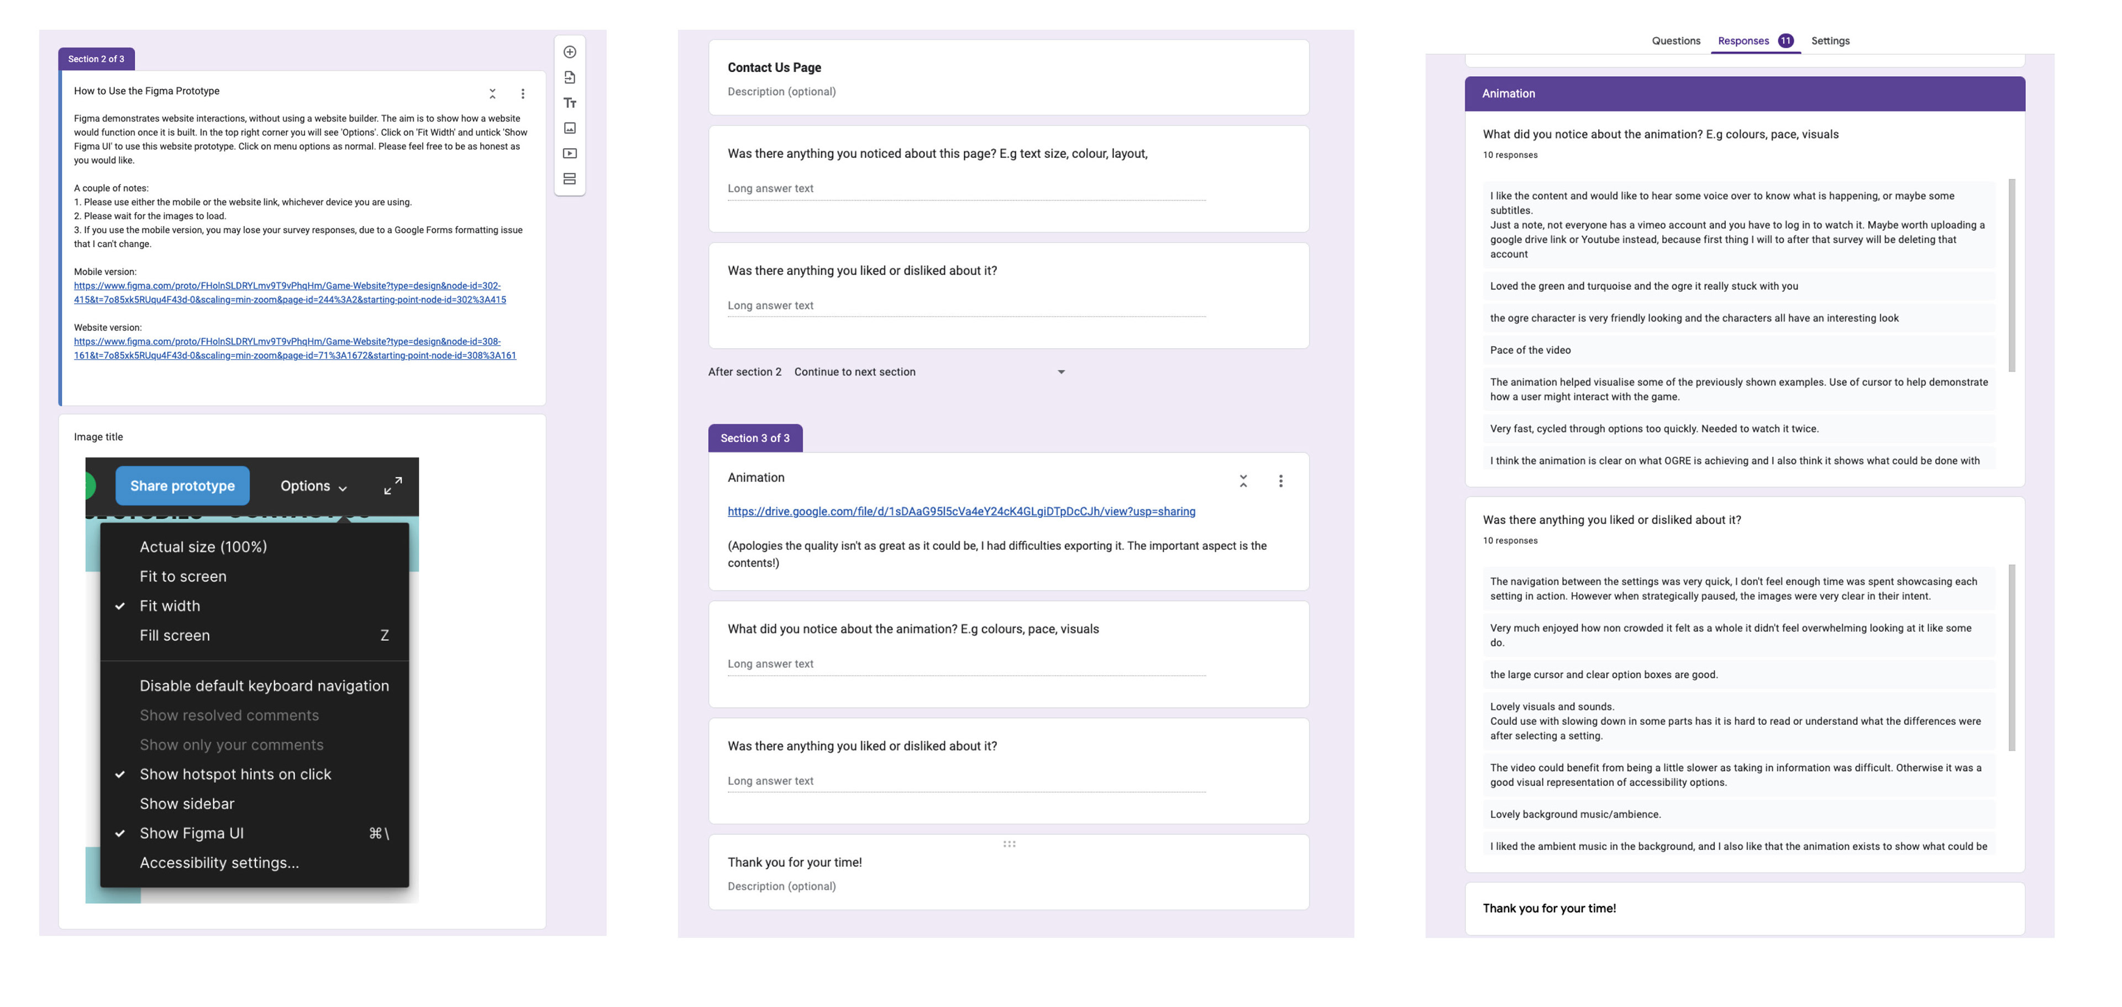Viewport: 2122px width, 1007px height.
Task: Open After section 2 Continue to next section dropdown
Action: [930, 372]
